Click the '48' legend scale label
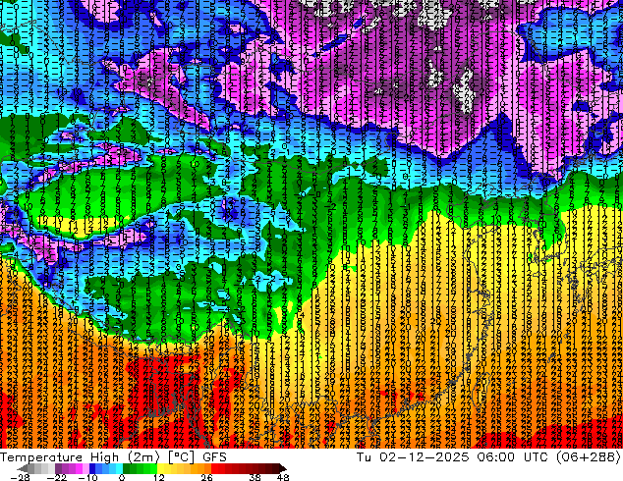This screenshot has width=623, height=481. coord(283,477)
